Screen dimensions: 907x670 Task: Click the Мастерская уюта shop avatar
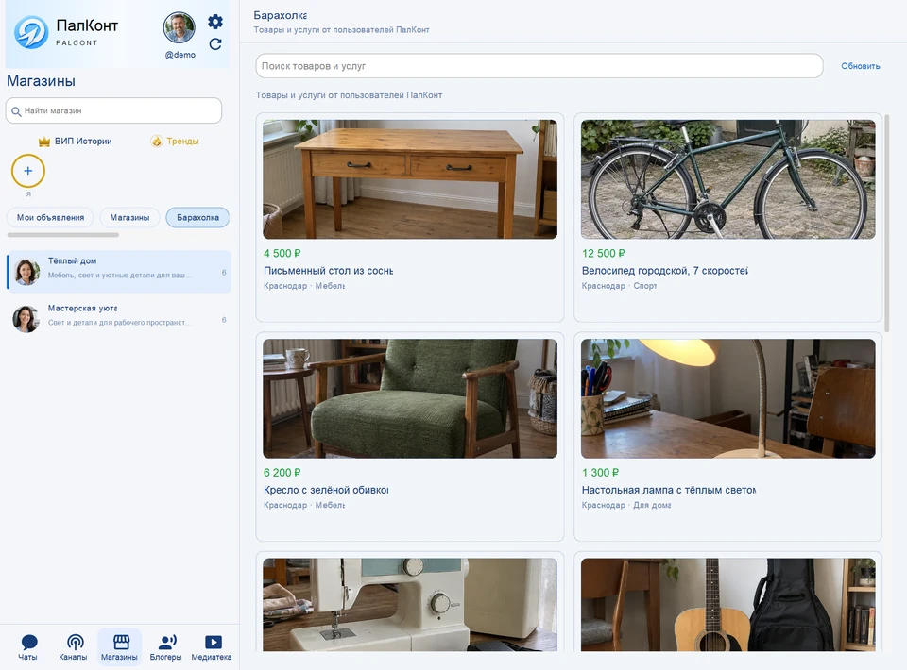click(26, 319)
